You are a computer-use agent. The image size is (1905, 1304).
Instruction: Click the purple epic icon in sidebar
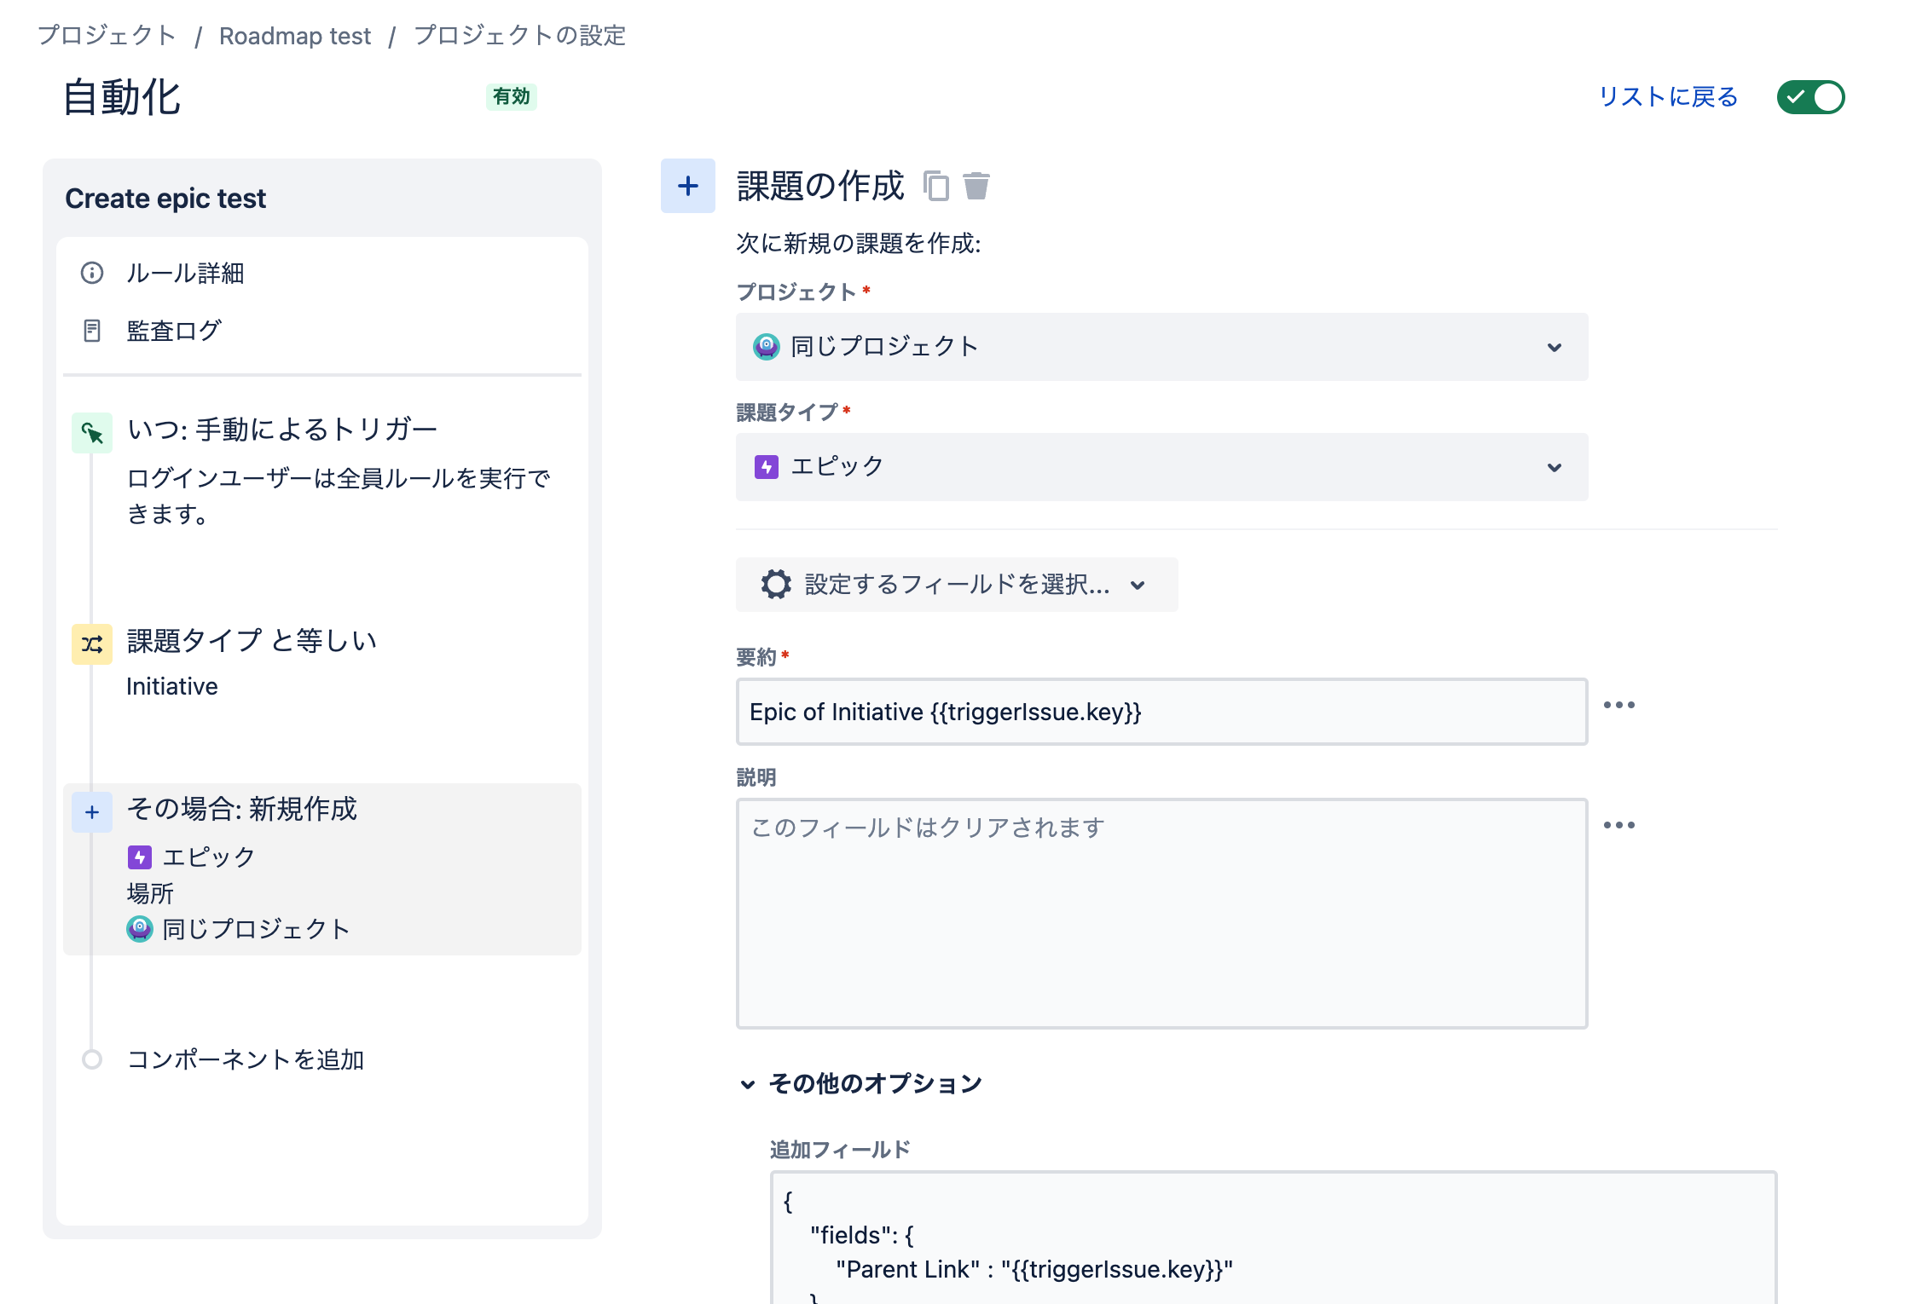140,857
